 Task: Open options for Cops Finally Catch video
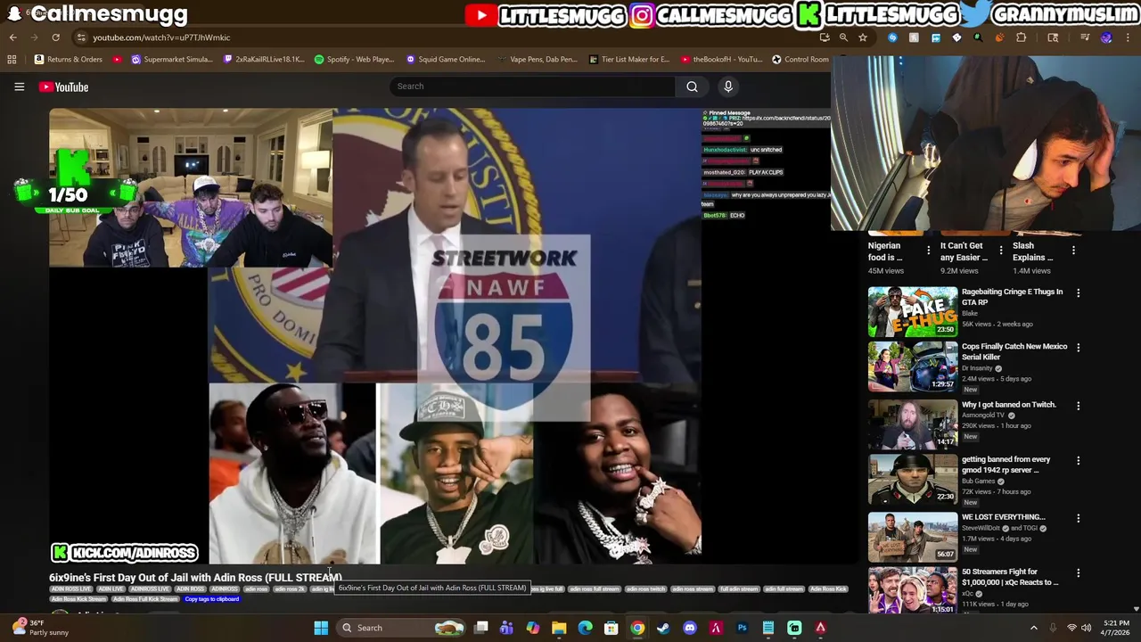(1078, 348)
